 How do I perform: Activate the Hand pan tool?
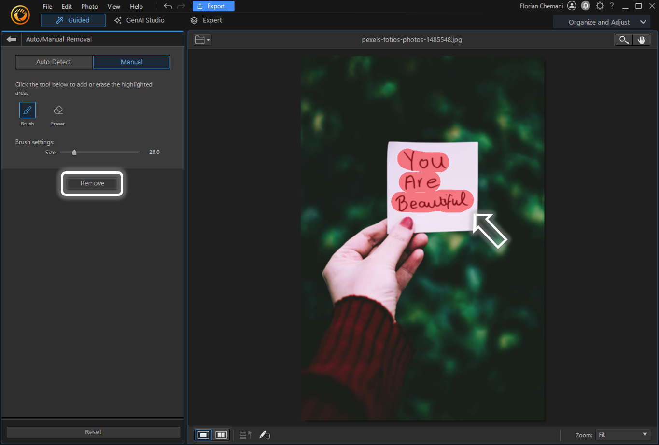642,40
